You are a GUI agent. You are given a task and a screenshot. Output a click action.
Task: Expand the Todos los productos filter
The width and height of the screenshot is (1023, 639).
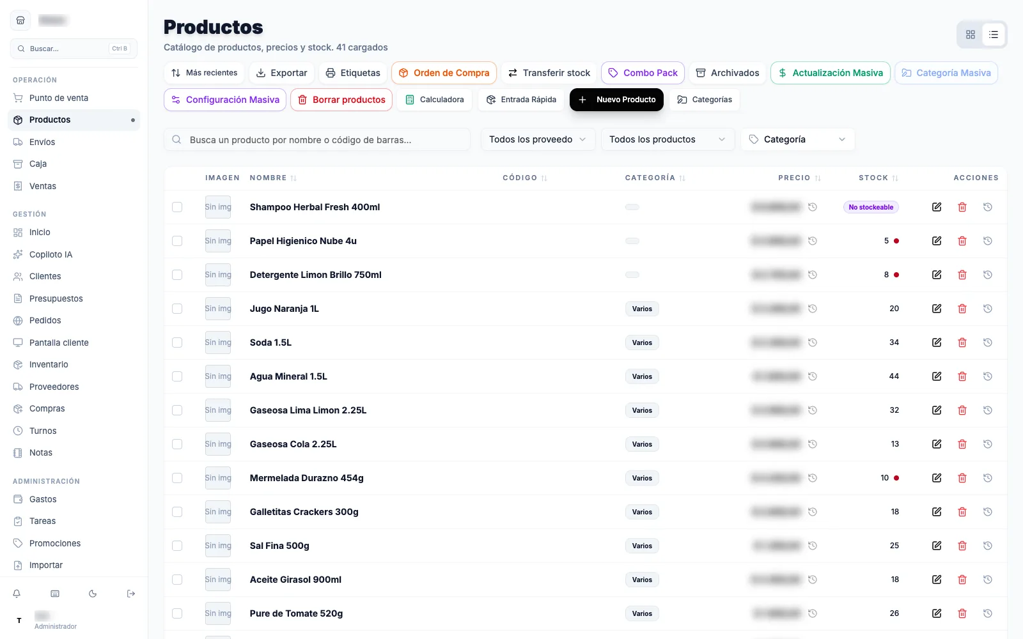point(668,139)
